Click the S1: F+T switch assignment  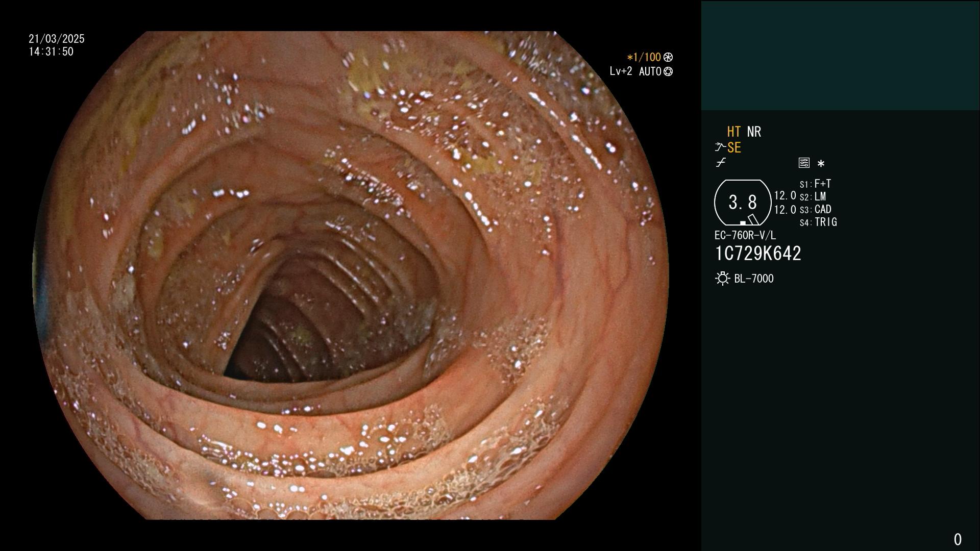816,184
